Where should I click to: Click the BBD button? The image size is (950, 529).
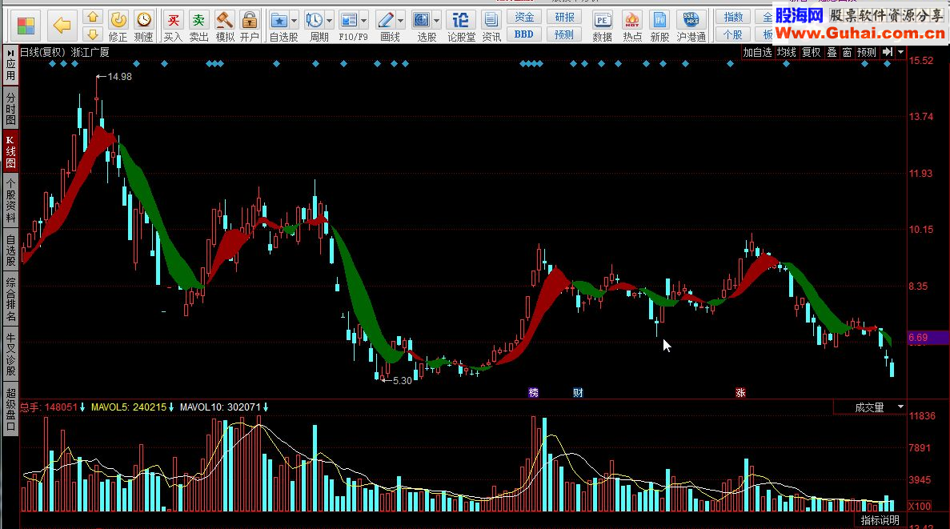coord(524,34)
